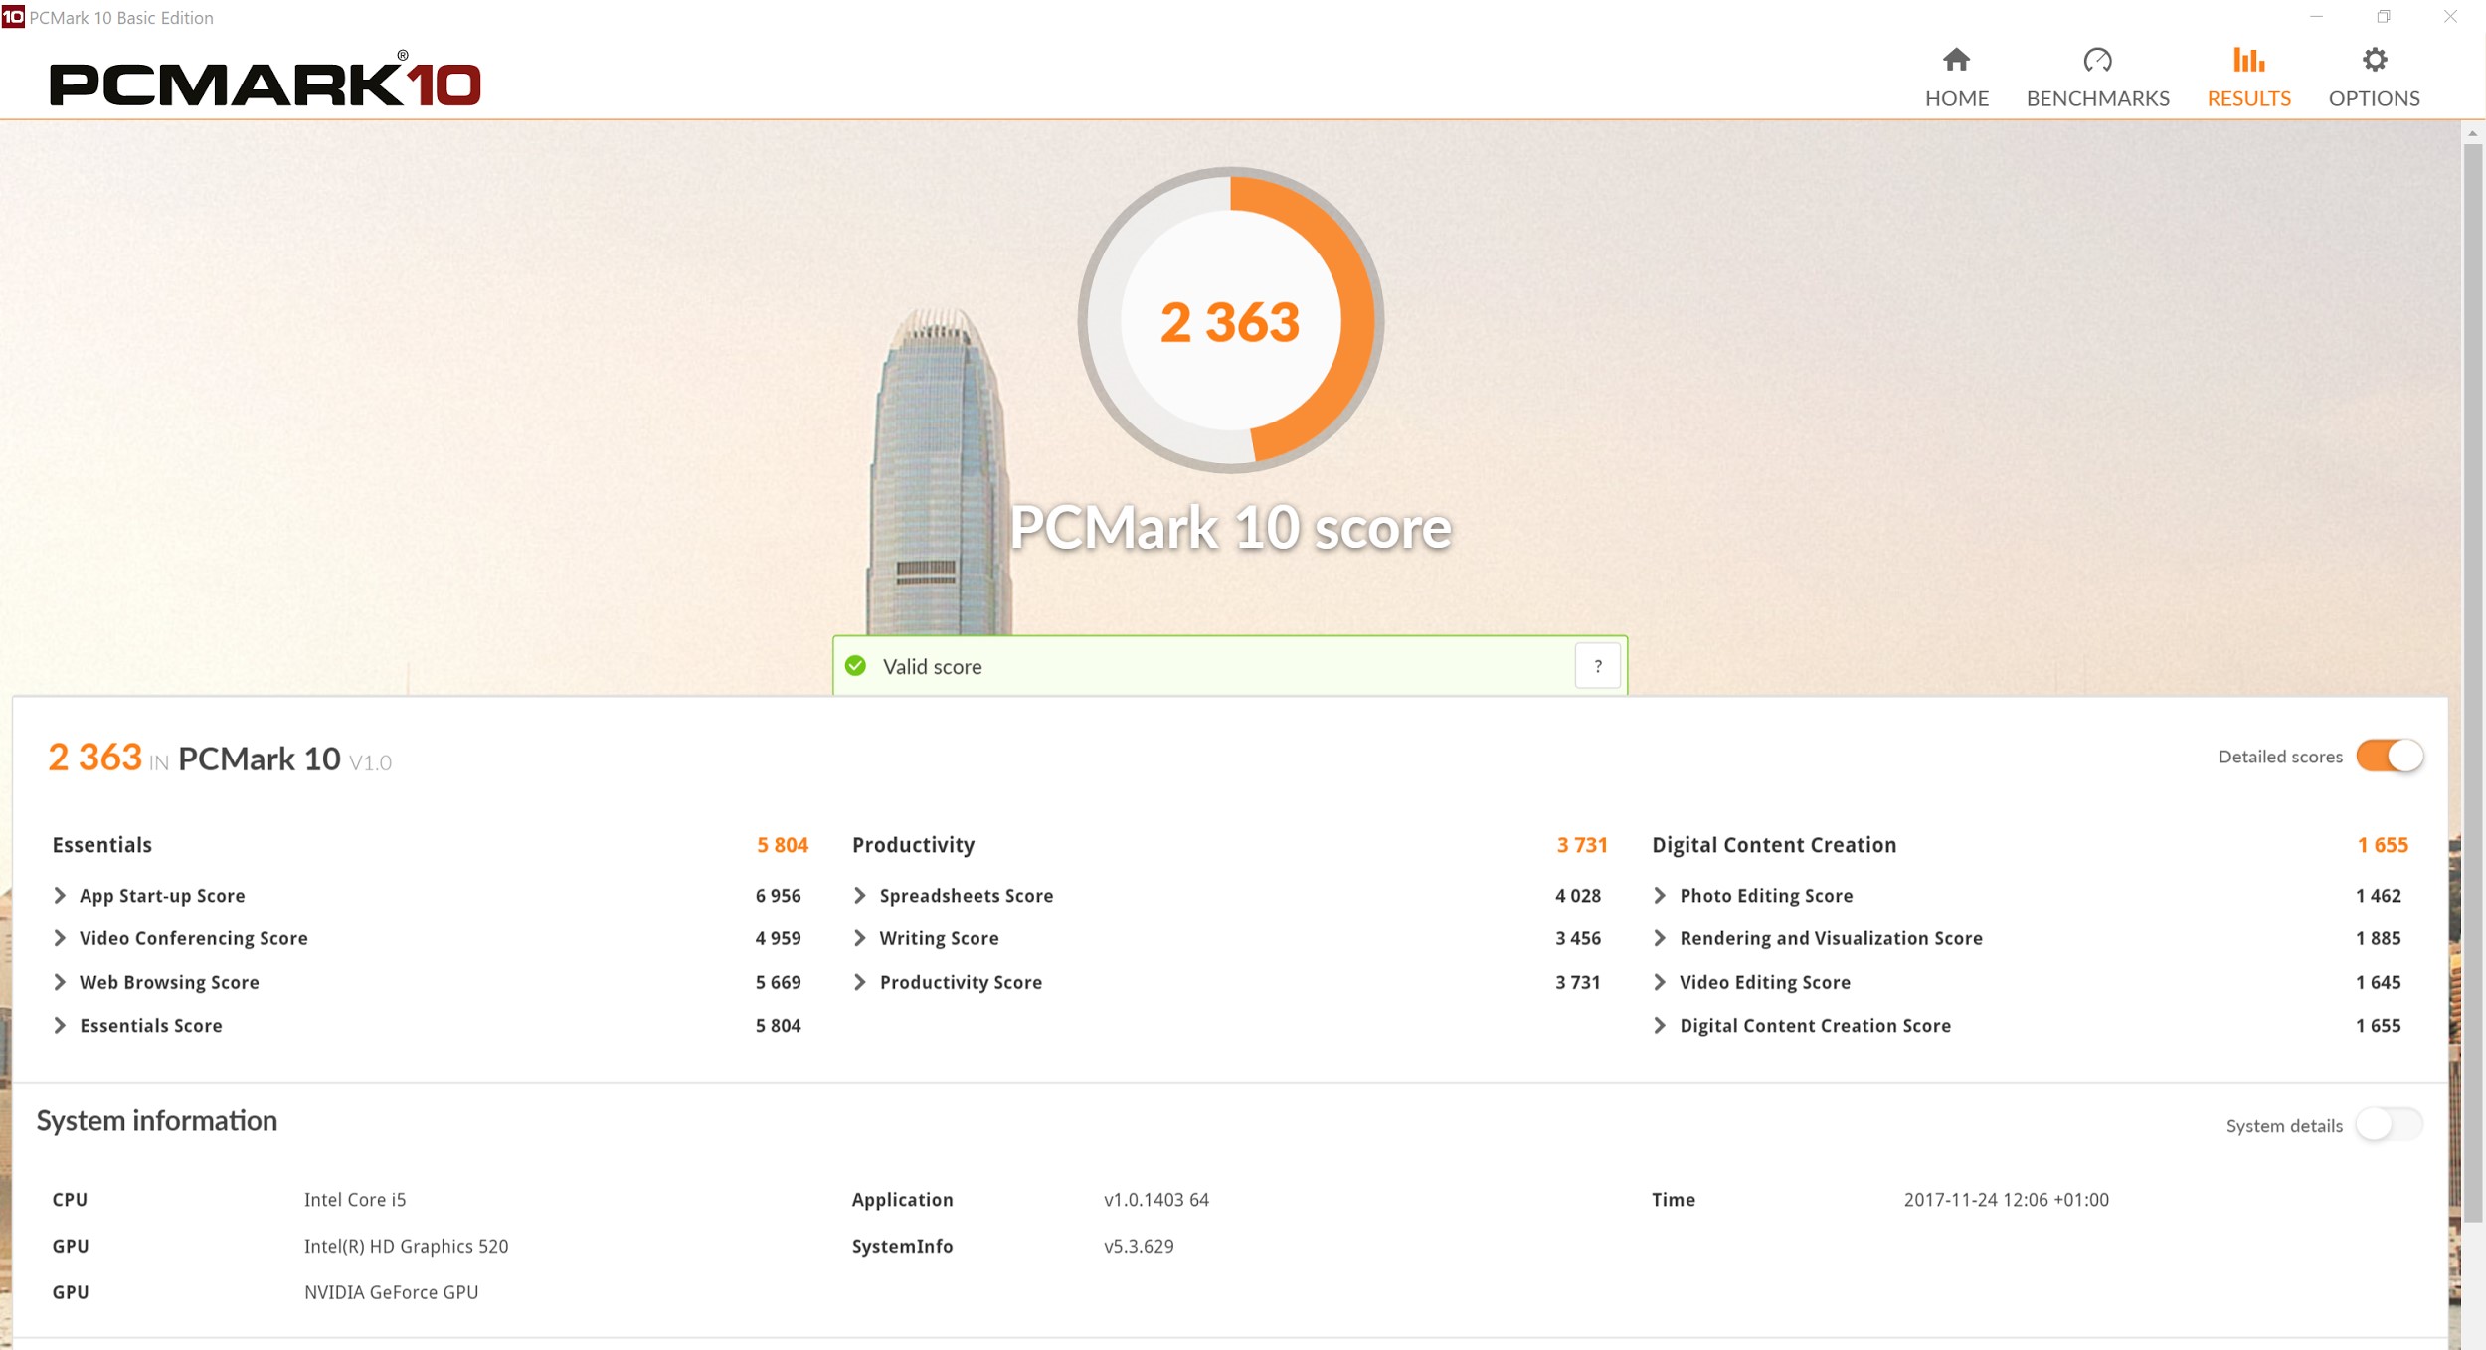
Task: Click the CPU value Intel Core i5
Action: point(355,1200)
